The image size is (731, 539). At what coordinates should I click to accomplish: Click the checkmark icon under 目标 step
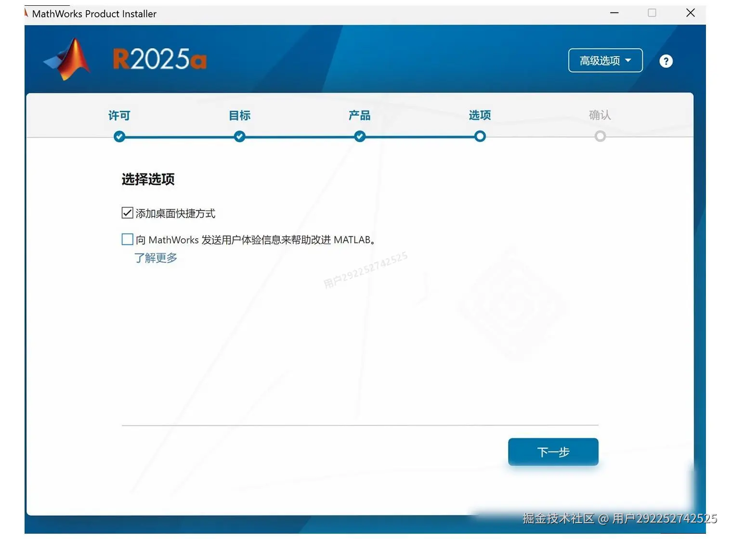pos(239,136)
